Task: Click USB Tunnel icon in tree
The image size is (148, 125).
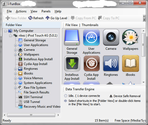Action: (x=20, y=102)
